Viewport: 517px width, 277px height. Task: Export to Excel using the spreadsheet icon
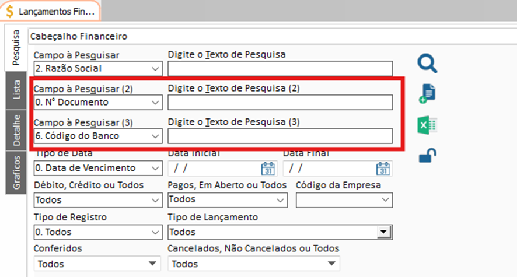click(x=427, y=125)
